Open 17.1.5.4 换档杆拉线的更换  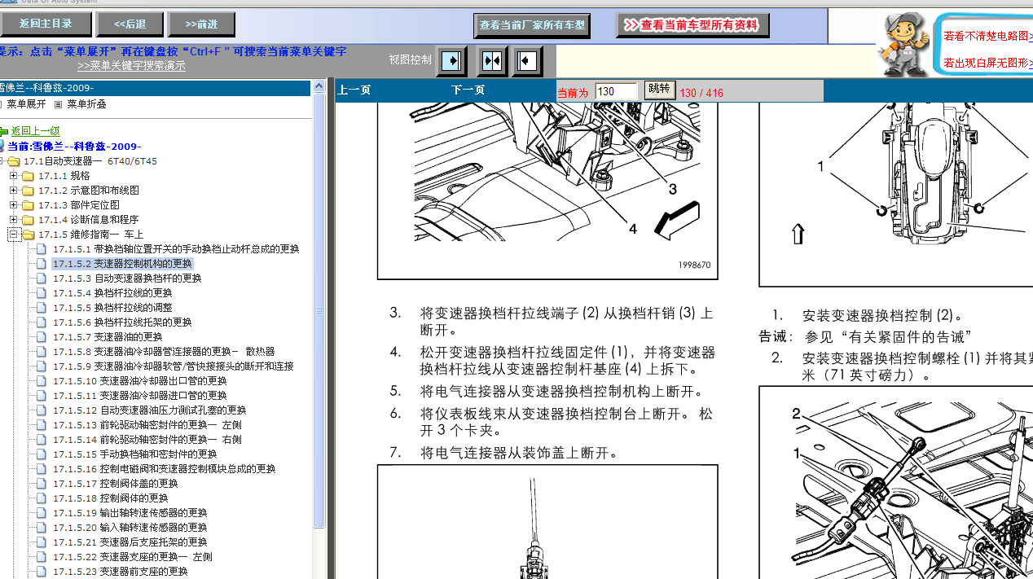pos(112,293)
